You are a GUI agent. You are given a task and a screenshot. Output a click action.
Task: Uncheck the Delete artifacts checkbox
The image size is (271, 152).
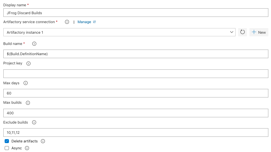click(7, 141)
